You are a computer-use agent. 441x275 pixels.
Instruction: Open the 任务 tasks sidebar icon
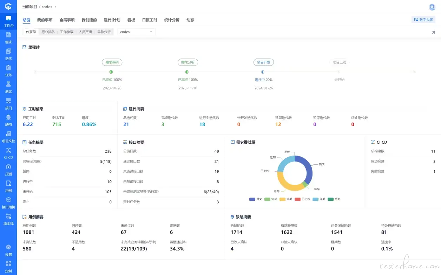pyautogui.click(x=8, y=71)
